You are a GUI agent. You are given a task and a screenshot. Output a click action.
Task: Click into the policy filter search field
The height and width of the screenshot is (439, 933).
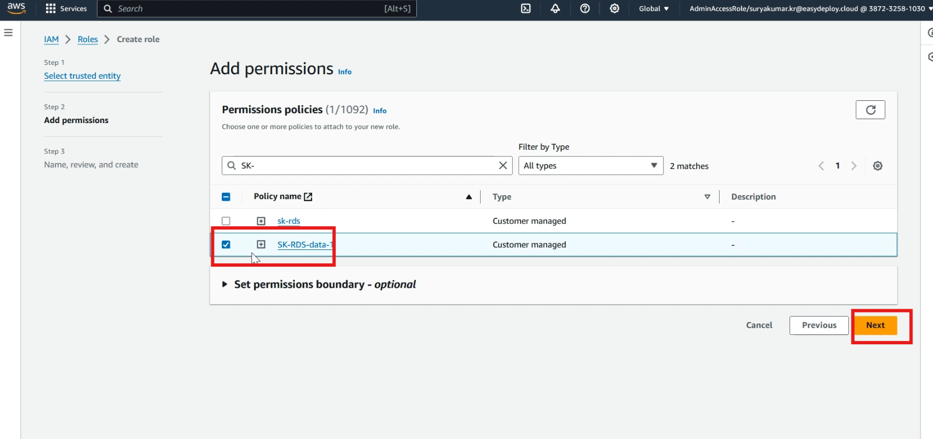point(366,166)
